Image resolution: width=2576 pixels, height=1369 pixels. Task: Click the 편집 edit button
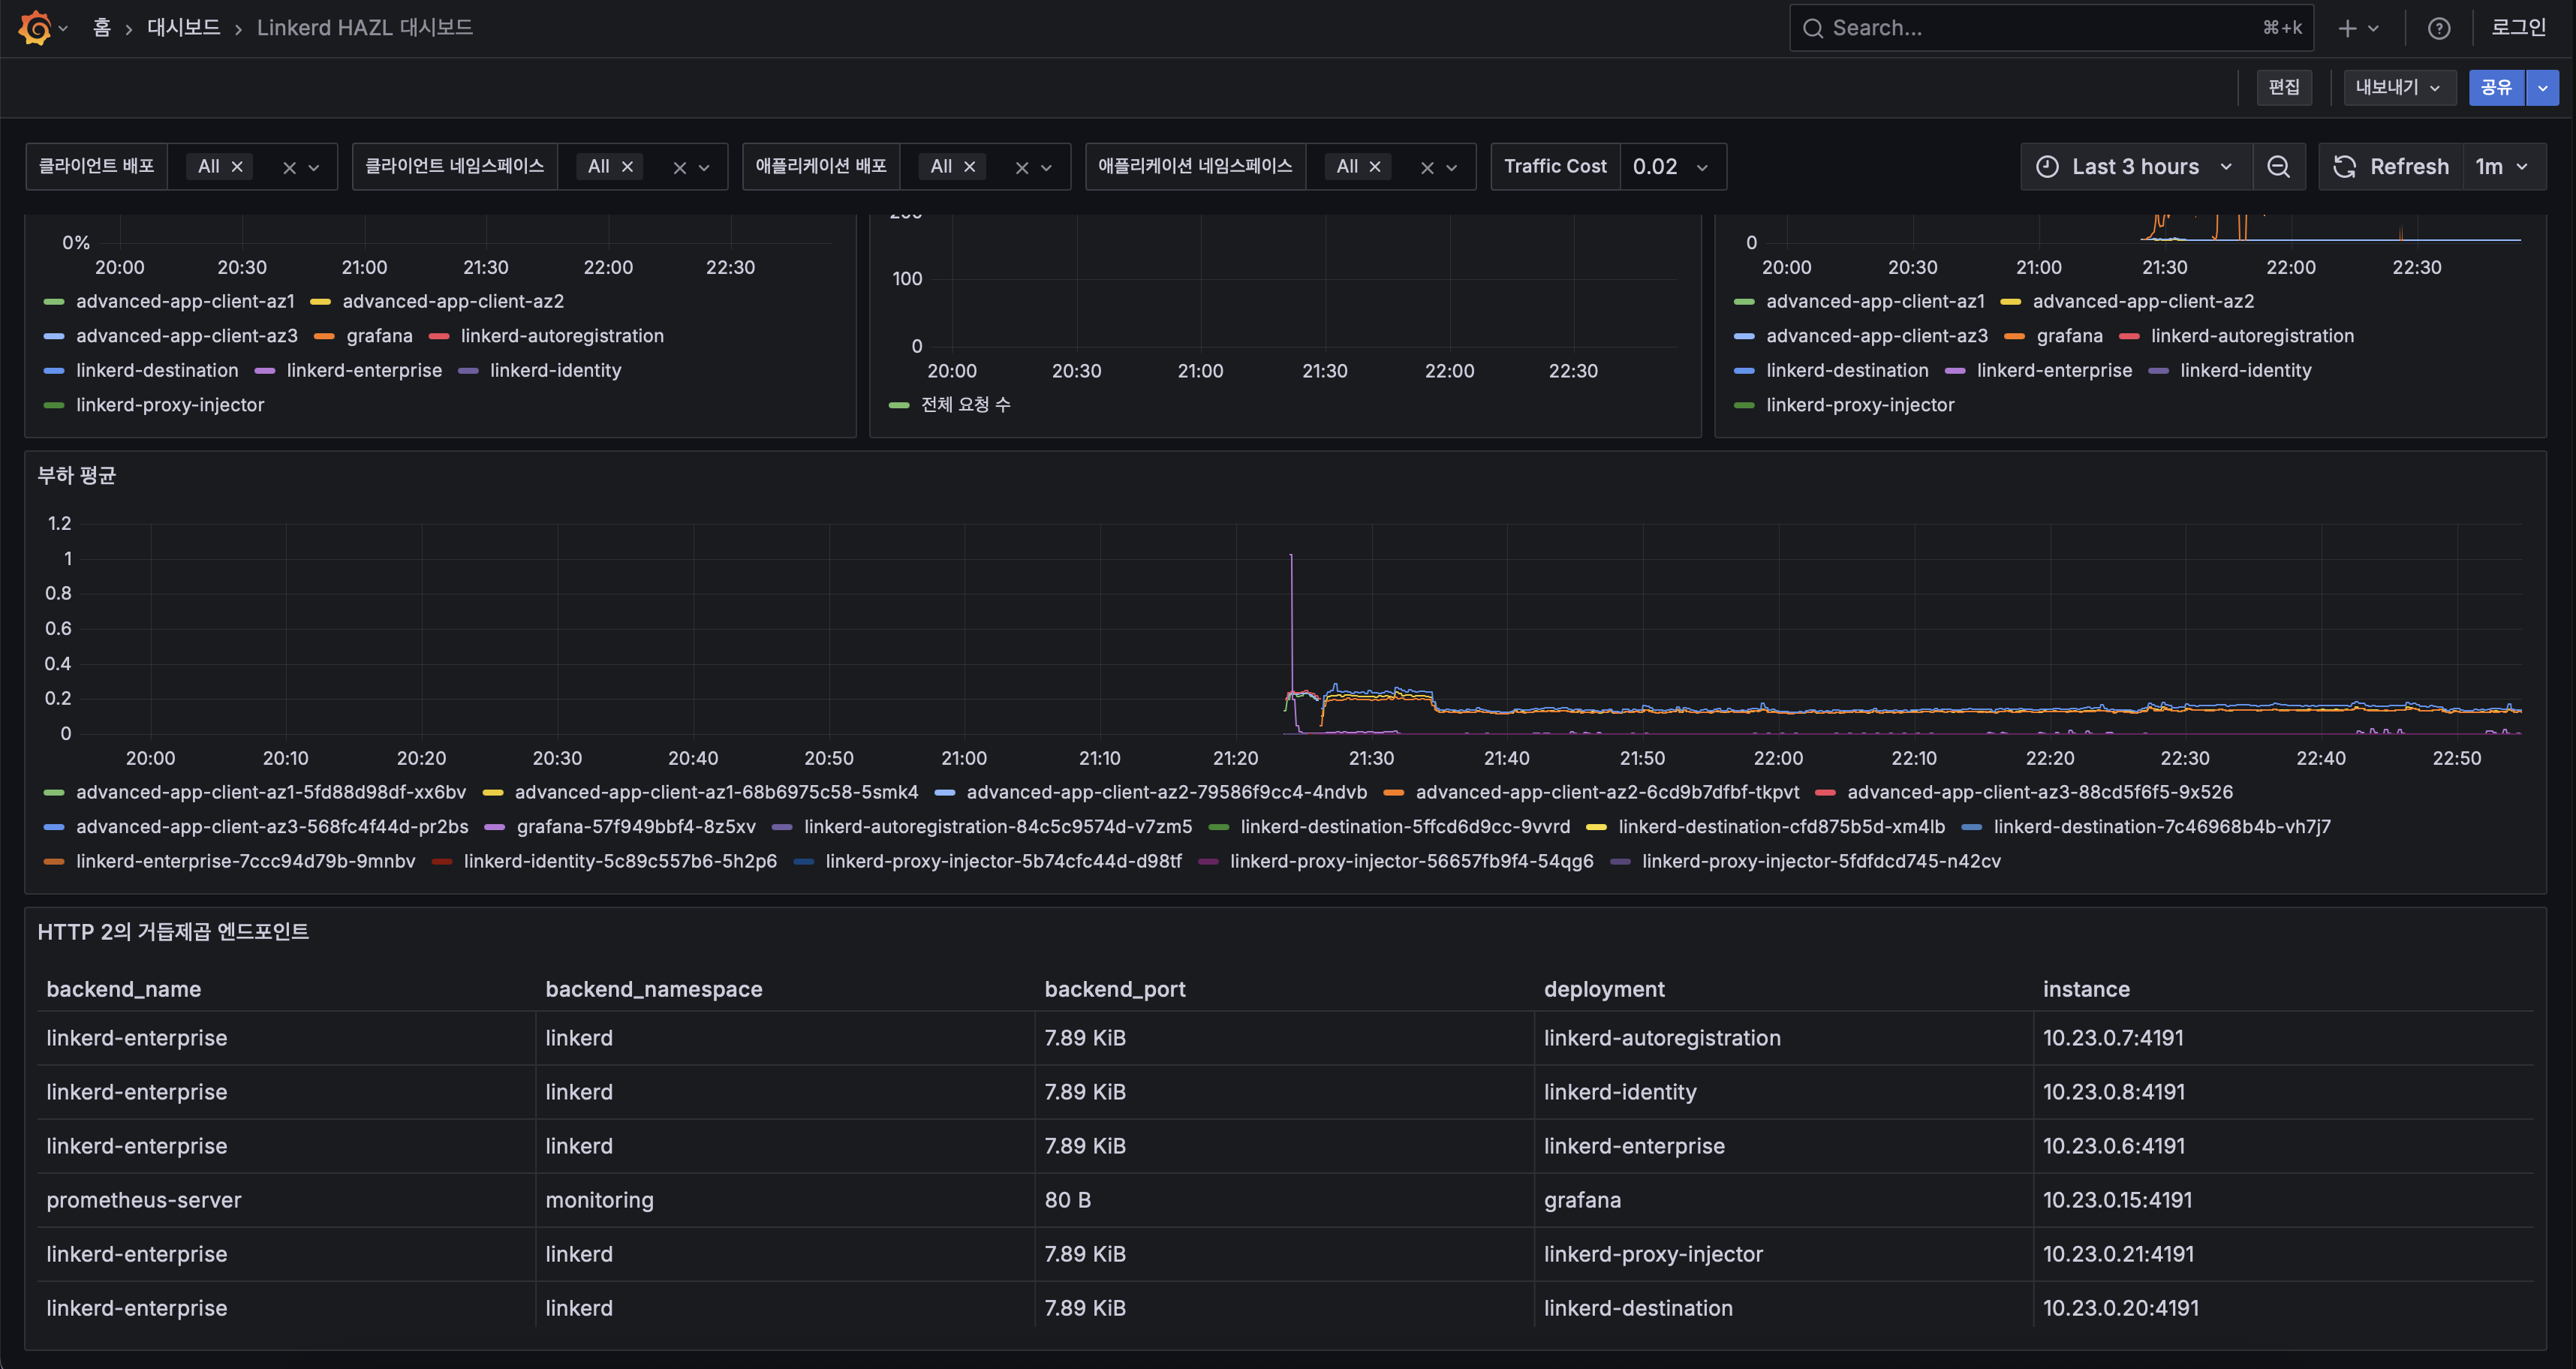click(x=2283, y=88)
